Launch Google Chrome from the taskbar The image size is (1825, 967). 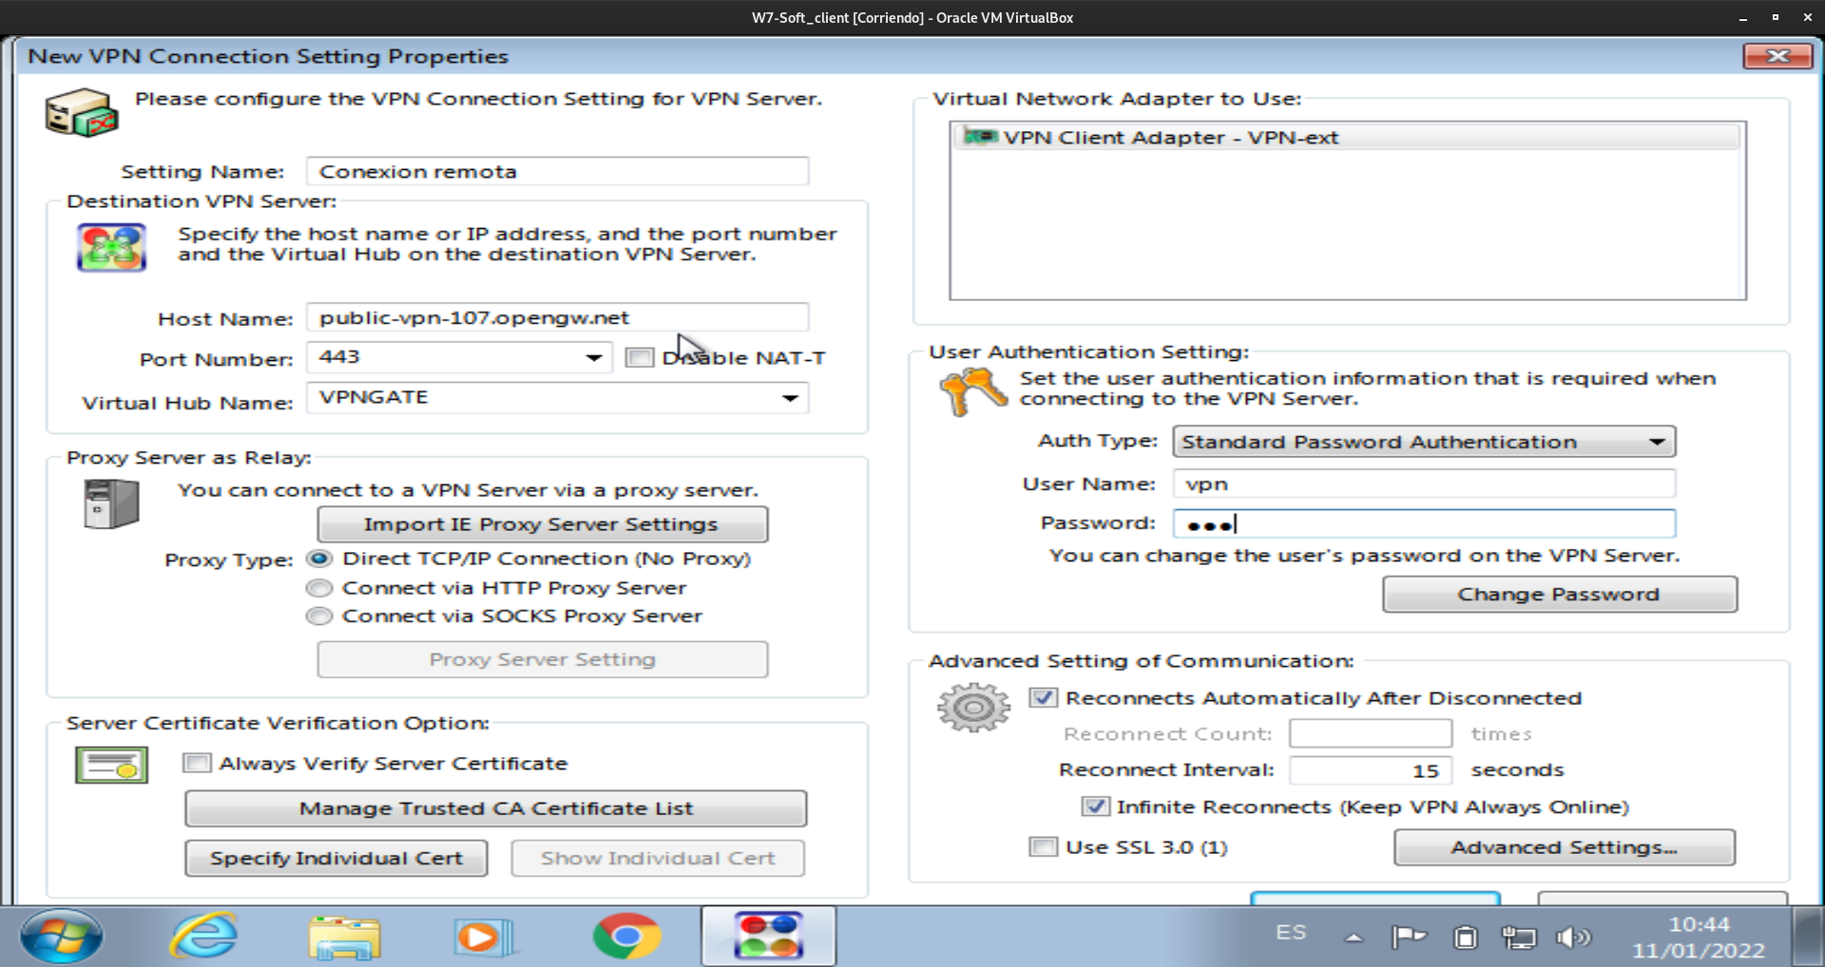pyautogui.click(x=625, y=937)
